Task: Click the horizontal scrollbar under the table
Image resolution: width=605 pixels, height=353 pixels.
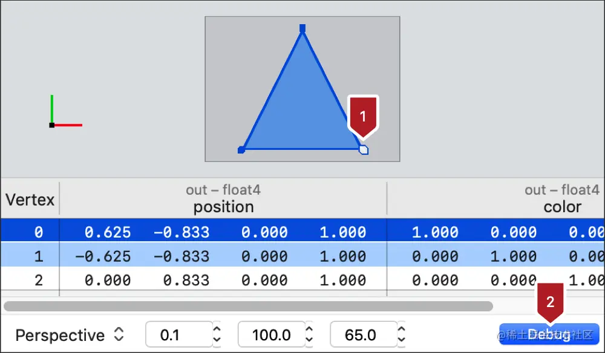Action: pos(248,306)
